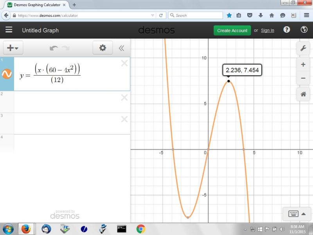Show hidden system tray icons
Viewport: 313px width, 235px height.
(x=246, y=229)
